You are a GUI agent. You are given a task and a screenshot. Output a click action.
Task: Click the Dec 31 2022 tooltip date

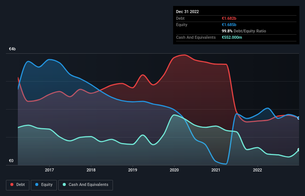tap(187, 12)
